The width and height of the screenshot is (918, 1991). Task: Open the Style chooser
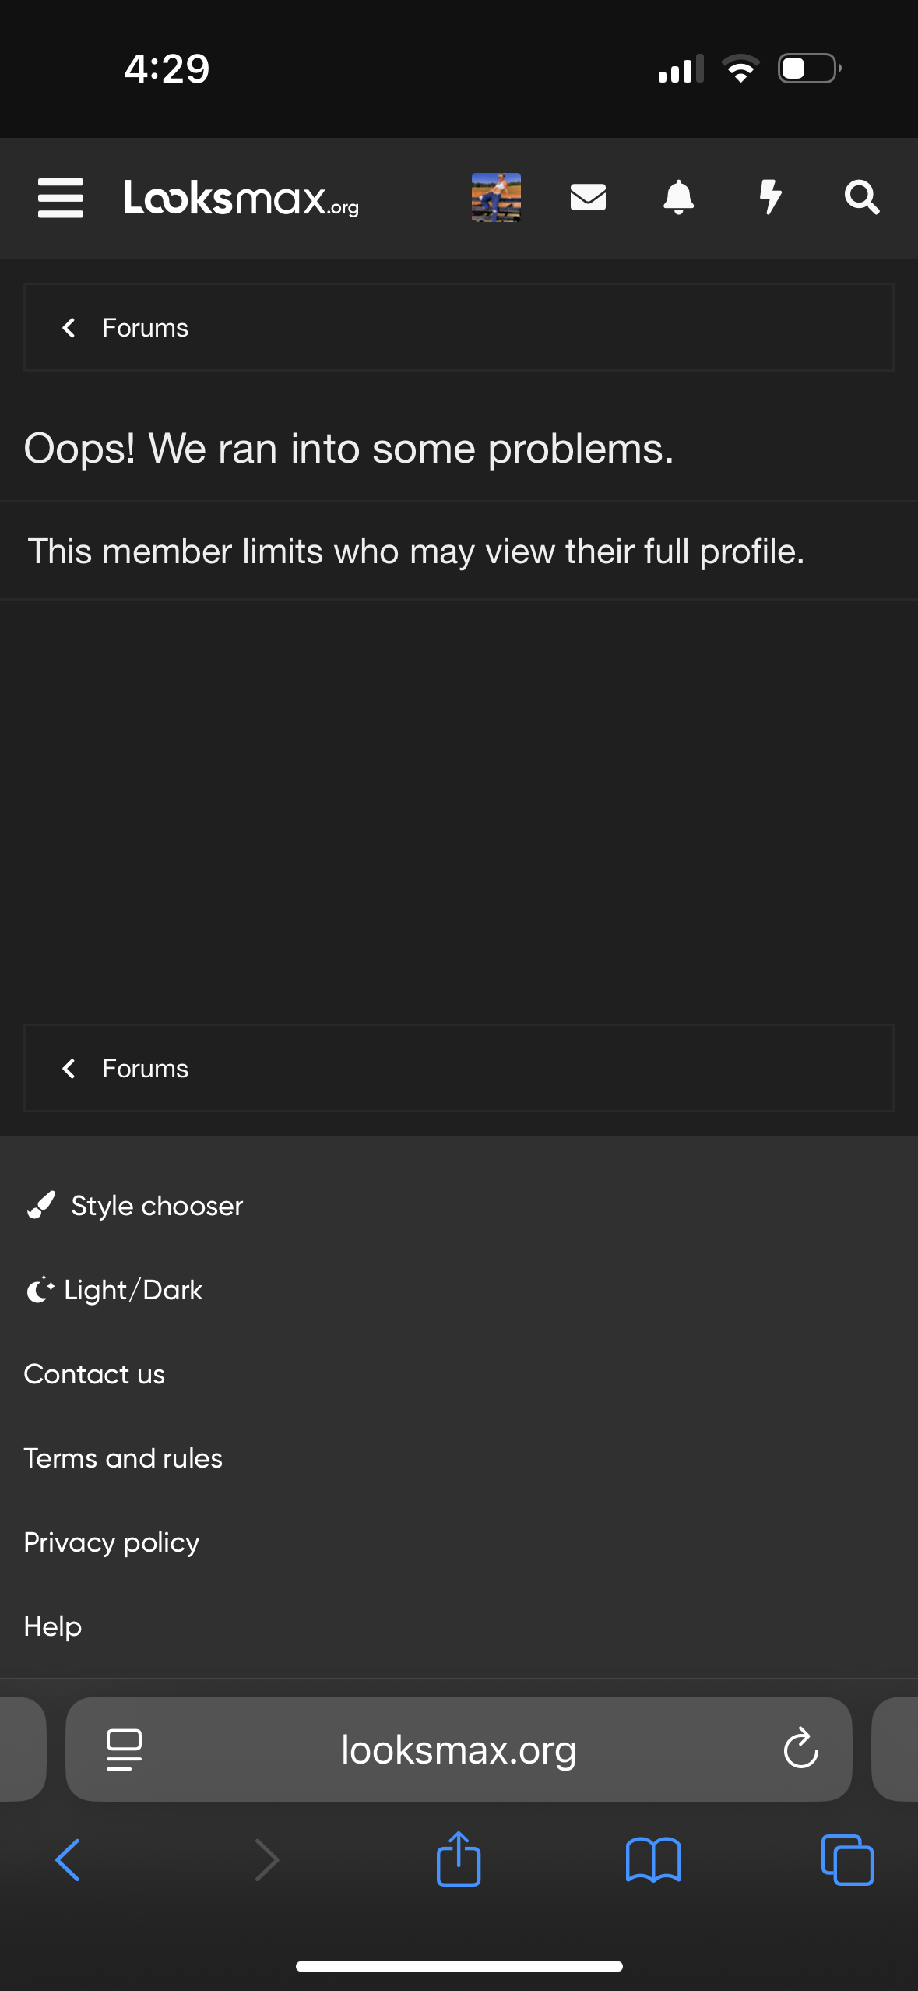[157, 1206]
